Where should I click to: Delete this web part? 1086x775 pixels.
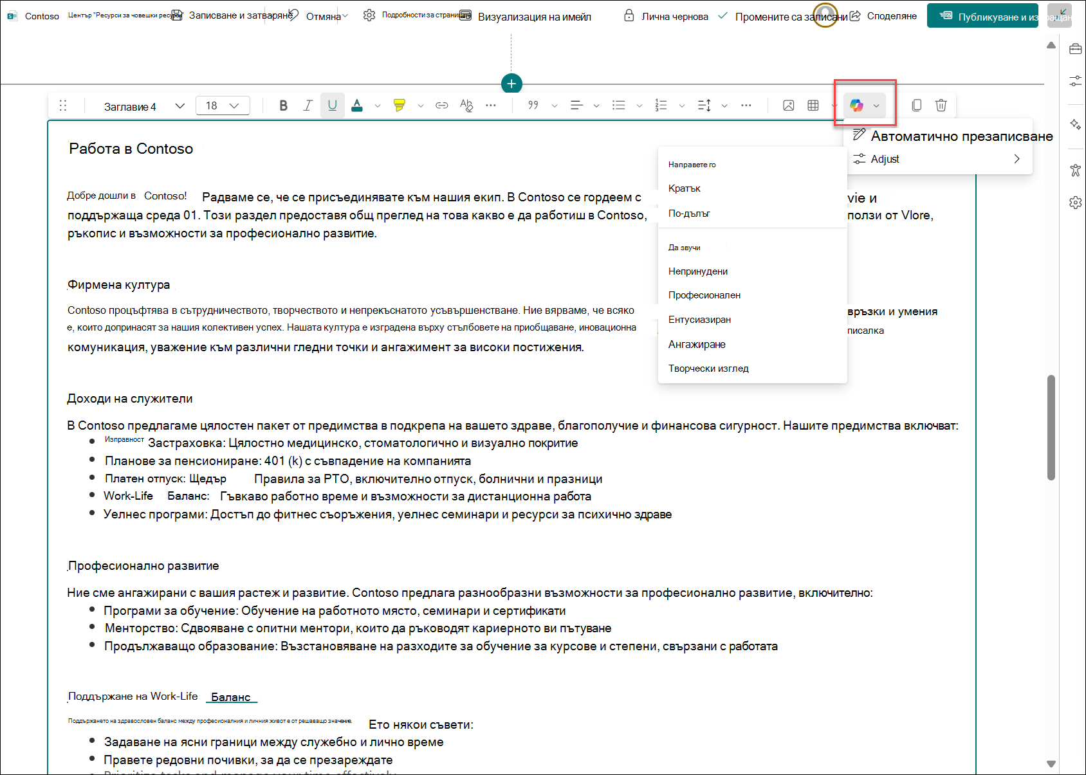(941, 105)
